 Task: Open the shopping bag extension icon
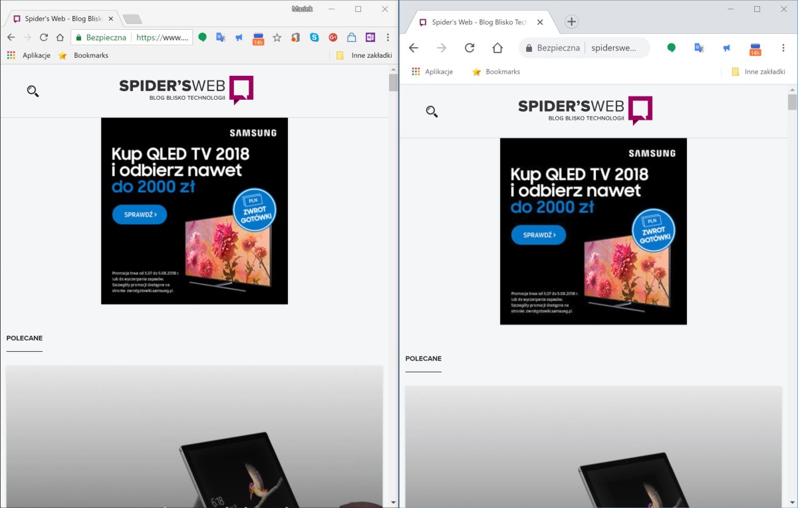pos(352,37)
